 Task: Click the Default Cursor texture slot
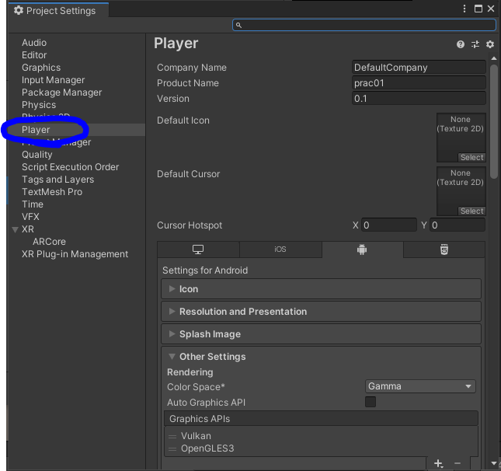[461, 191]
